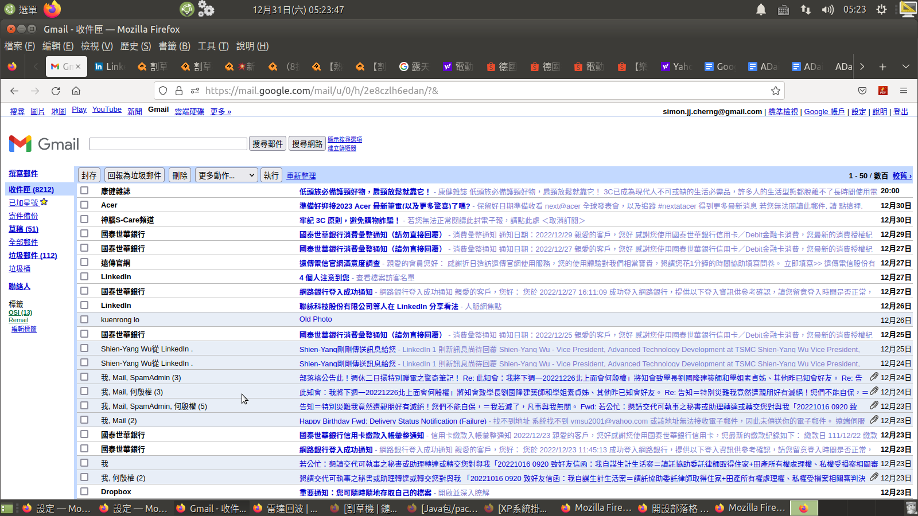The width and height of the screenshot is (918, 516).
Task: Tick the checkbox for 神腦S-Care頻道 email
Action: click(x=84, y=219)
